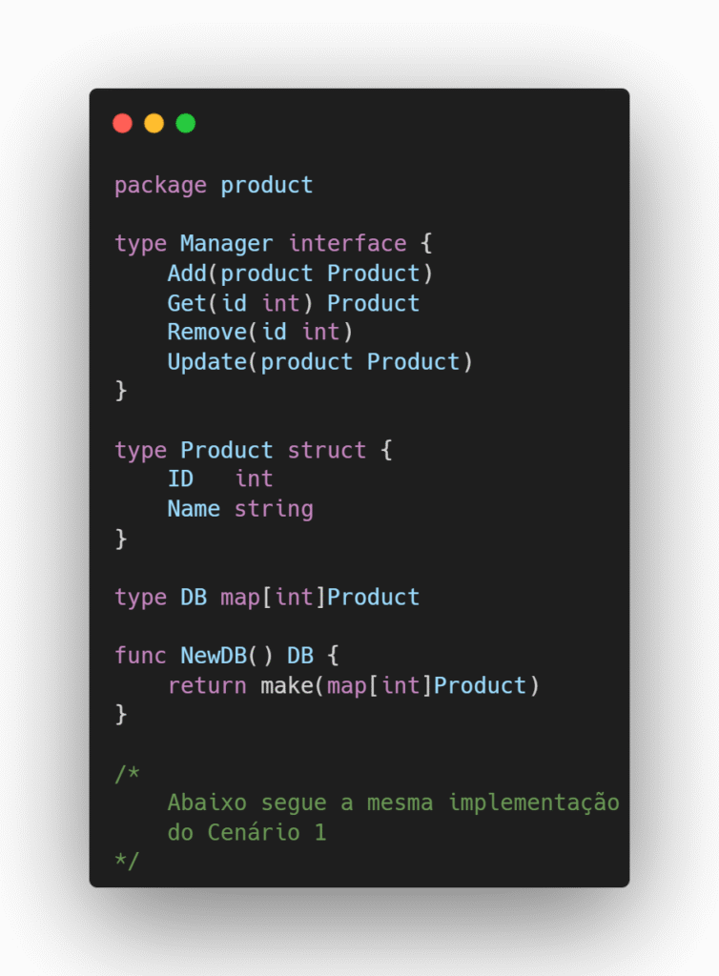Viewport: 719px width, 976px height.
Task: Click the NewDB function name
Action: [x=214, y=656]
